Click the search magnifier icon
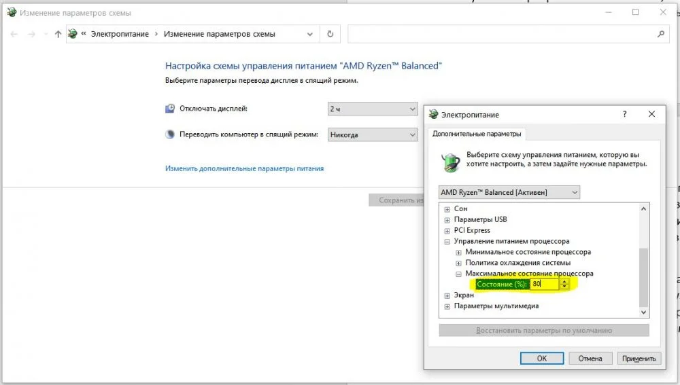This screenshot has height=385, width=680. [660, 34]
